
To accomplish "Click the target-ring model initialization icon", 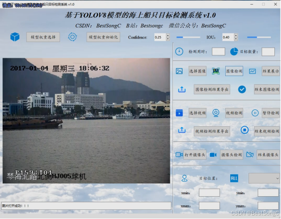I will coord(73,37).
